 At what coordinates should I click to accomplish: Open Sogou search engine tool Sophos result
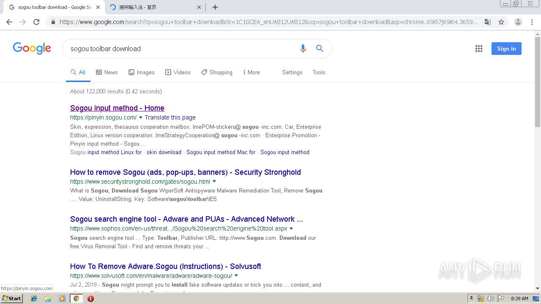(x=186, y=219)
